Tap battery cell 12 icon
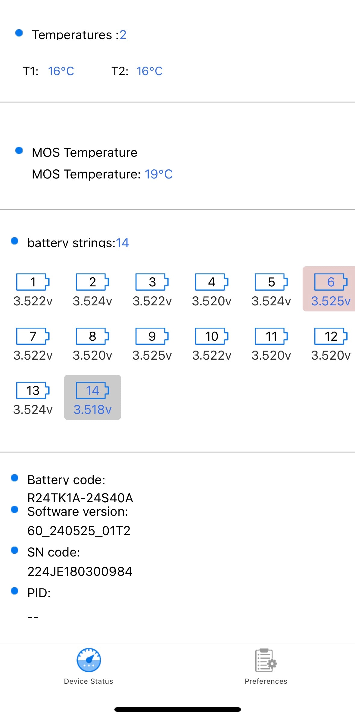Screen dimensions: 355x719 [x=330, y=336]
